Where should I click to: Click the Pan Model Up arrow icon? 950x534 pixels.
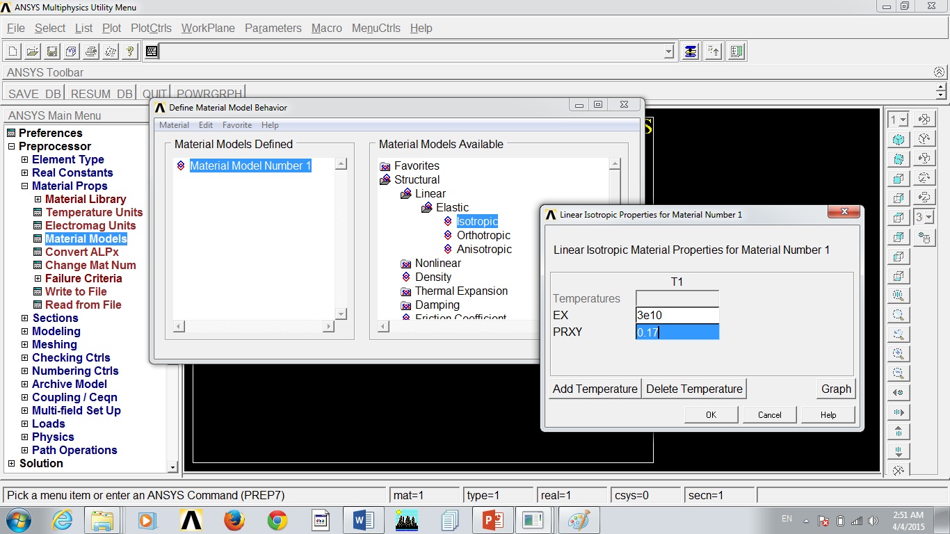point(899,432)
